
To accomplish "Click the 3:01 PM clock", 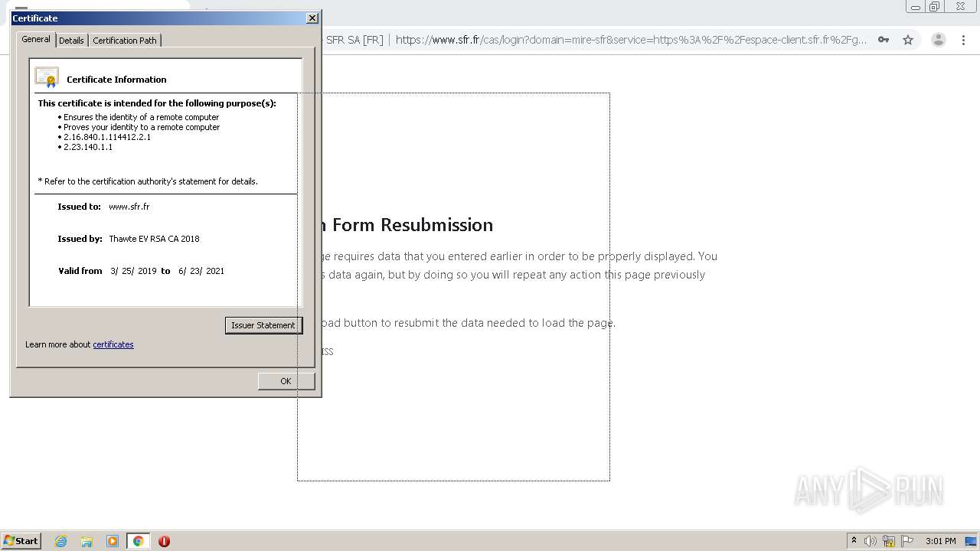I will pos(940,541).
